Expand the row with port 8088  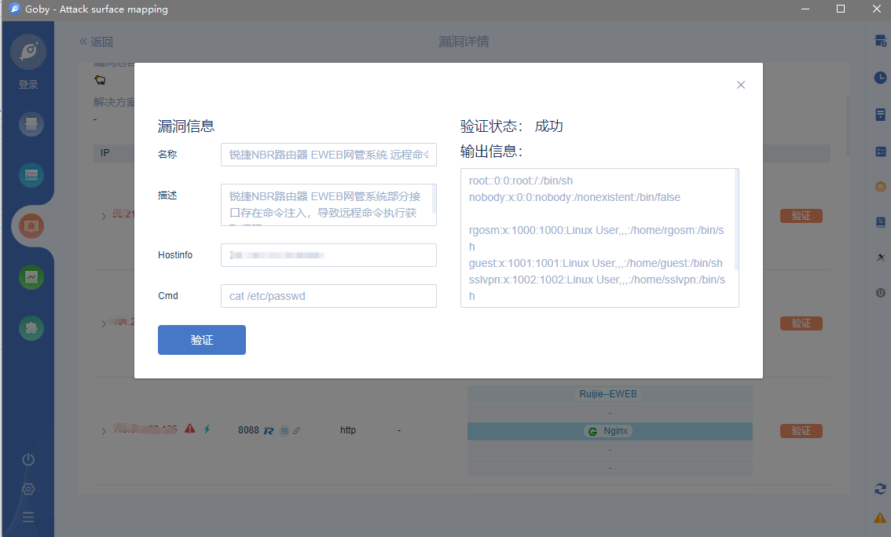(x=103, y=431)
